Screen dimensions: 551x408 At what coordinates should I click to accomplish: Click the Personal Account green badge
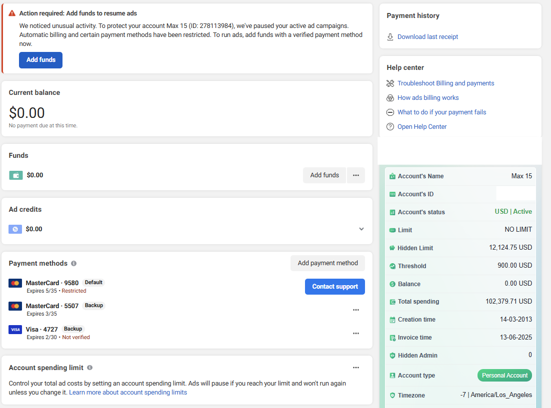tap(504, 376)
